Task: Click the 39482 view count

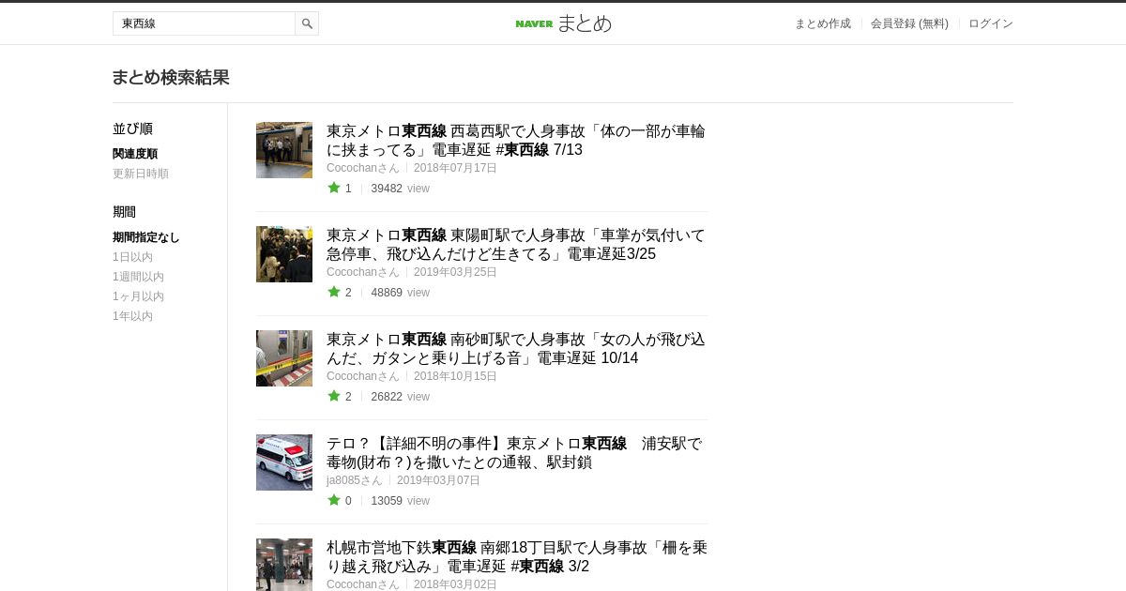Action: (x=387, y=189)
